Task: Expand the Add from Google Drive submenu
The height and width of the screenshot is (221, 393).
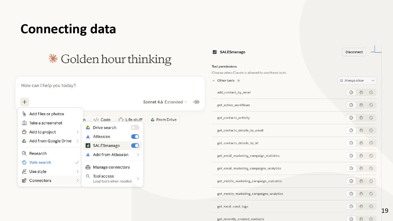Action: click(x=50, y=141)
